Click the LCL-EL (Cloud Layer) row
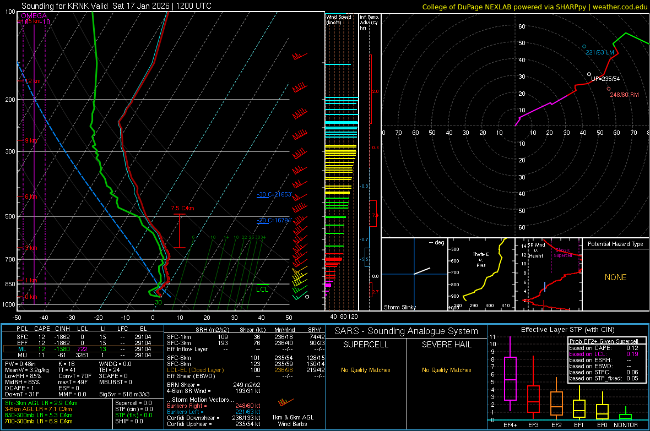650x431 pixels. pos(246,370)
